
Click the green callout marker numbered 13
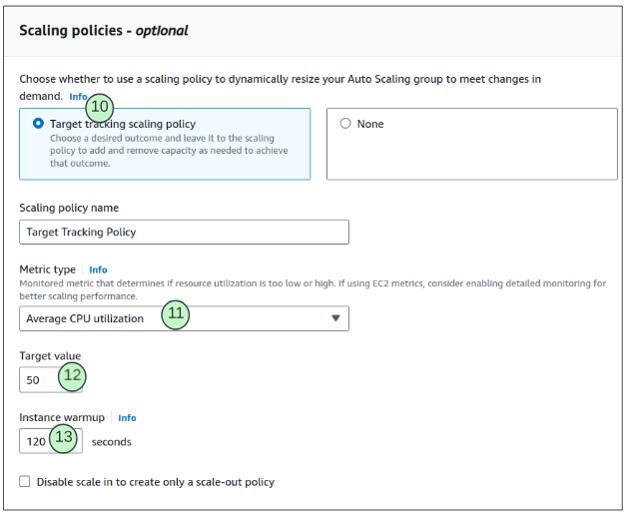click(x=65, y=437)
